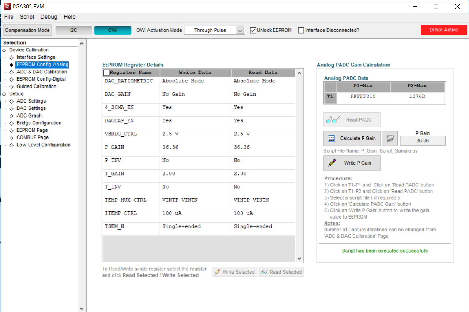Click Write Selected button

235,272
